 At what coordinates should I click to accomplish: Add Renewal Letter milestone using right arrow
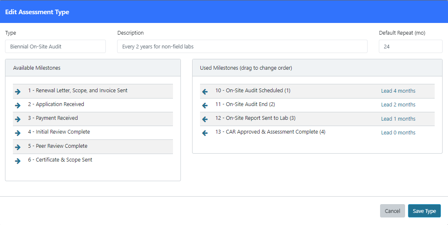(x=18, y=91)
